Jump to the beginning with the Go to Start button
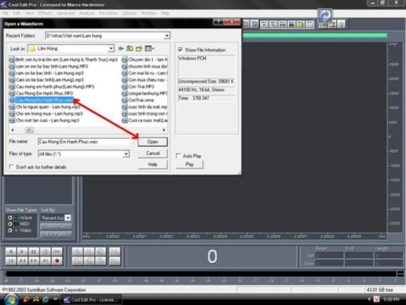 point(11,261)
